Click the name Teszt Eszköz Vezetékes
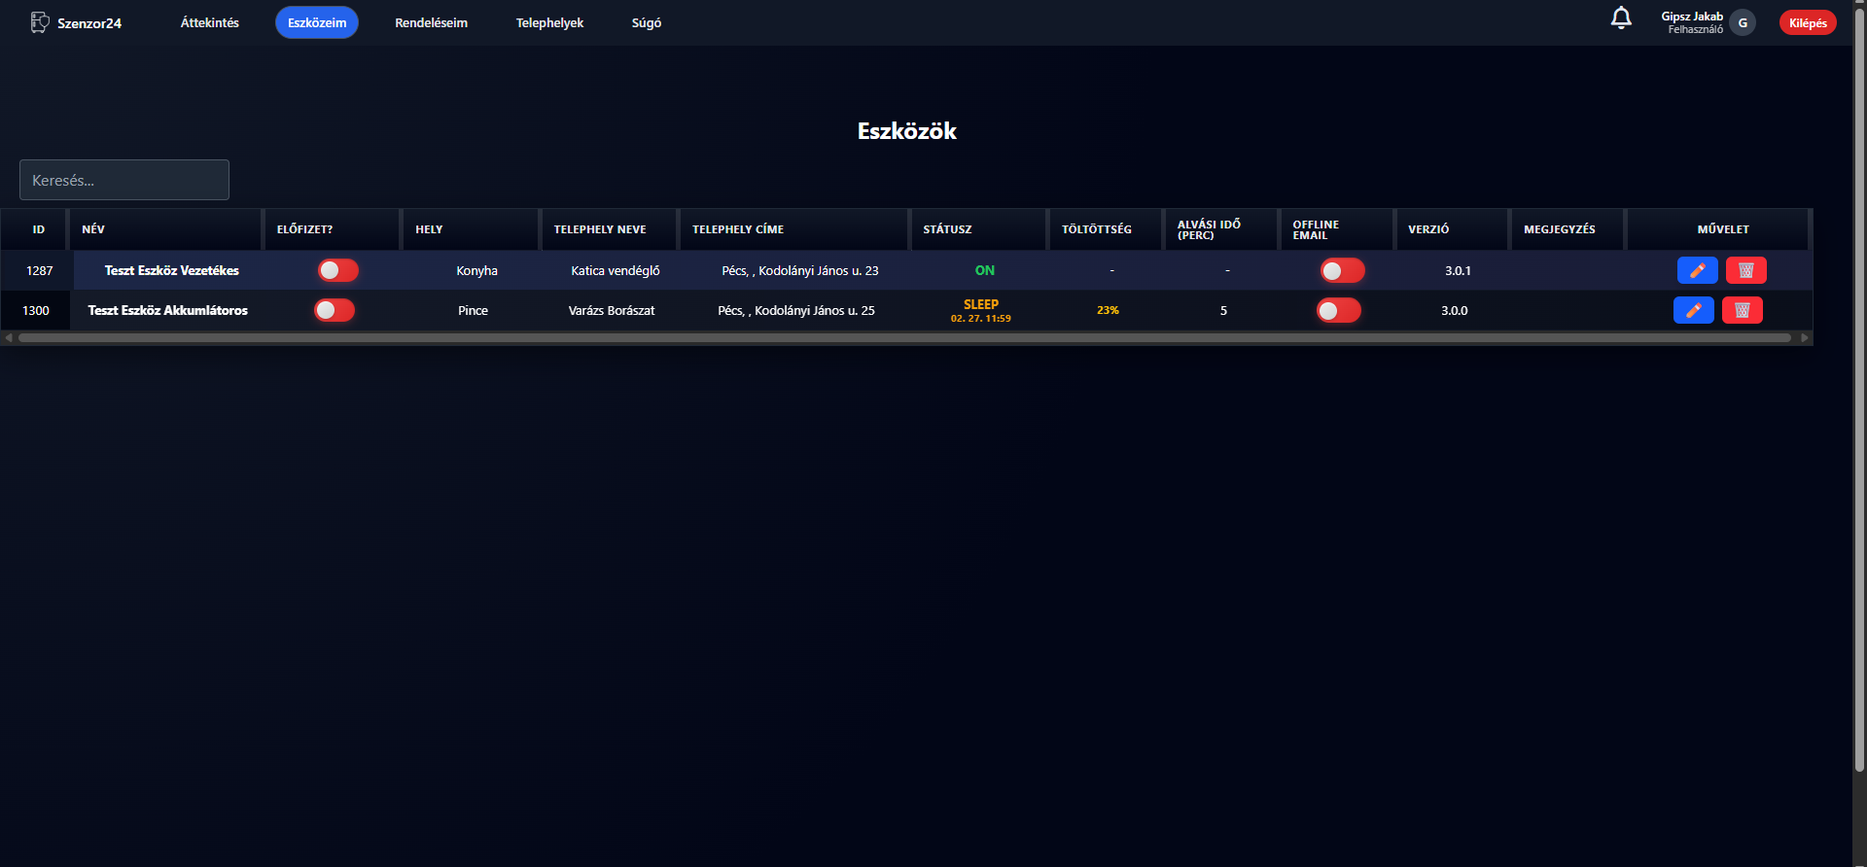The image size is (1867, 867). click(171, 270)
